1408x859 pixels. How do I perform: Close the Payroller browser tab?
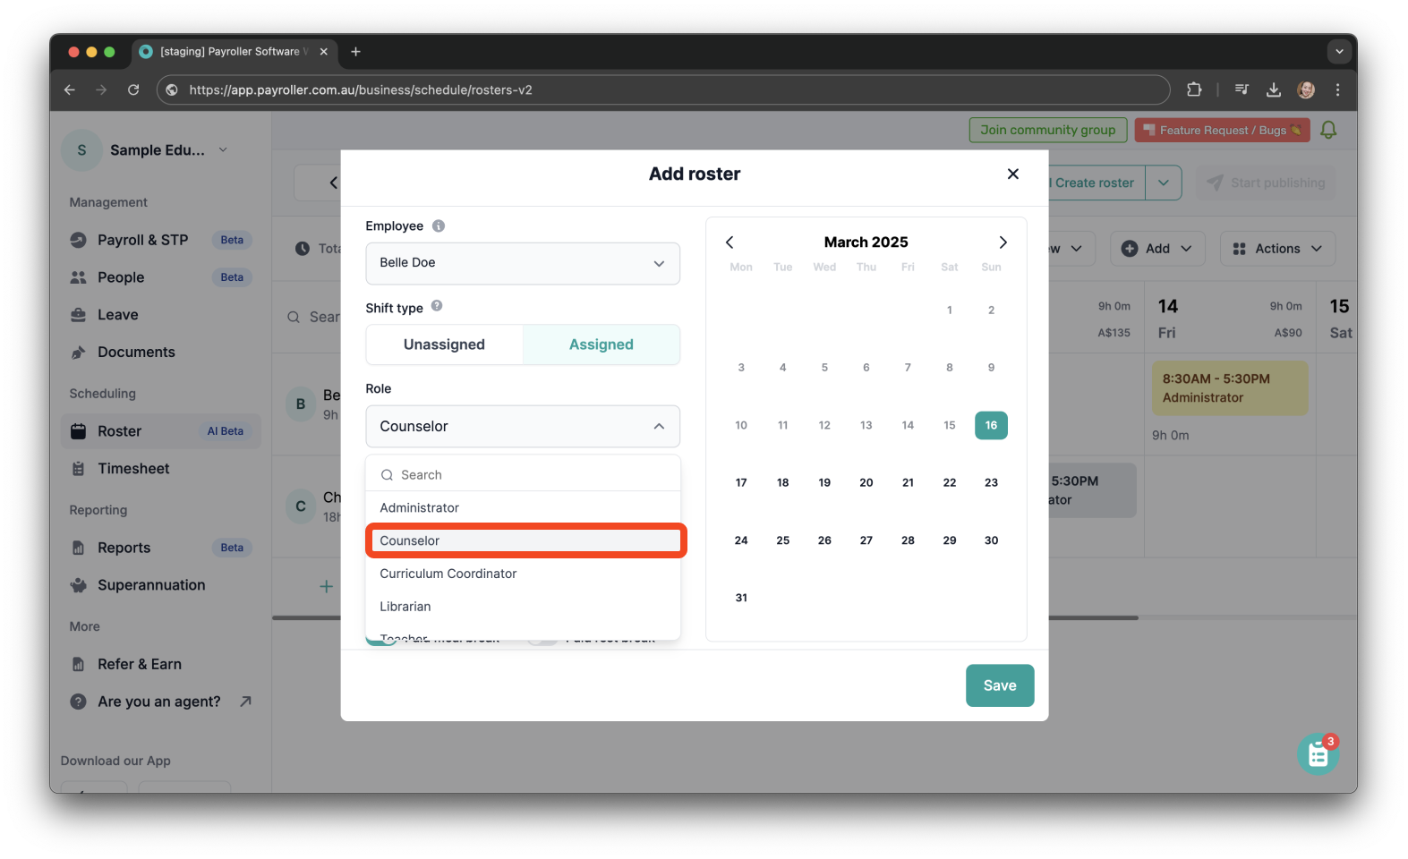tap(324, 52)
